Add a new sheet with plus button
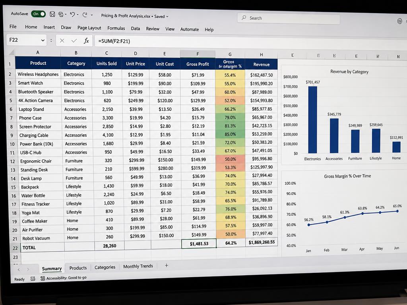407x305 pixels. pyautogui.click(x=167, y=265)
